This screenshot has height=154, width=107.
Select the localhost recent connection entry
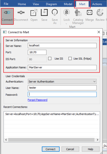[52, 114]
